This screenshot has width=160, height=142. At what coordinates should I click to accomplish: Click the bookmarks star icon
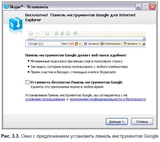(85, 44)
